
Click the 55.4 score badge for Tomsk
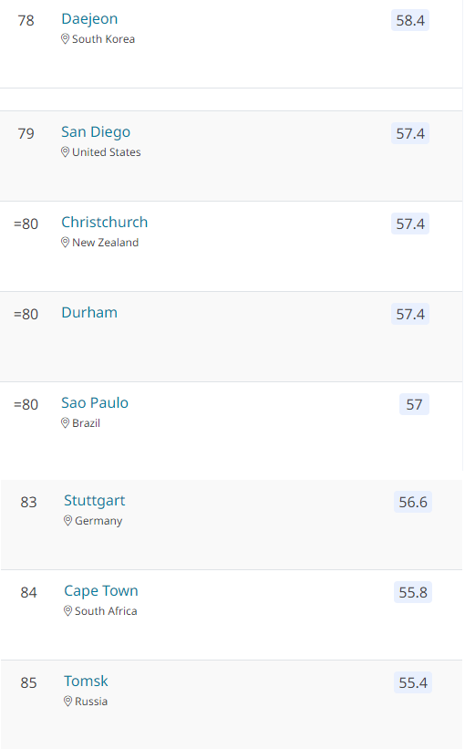[x=413, y=682]
